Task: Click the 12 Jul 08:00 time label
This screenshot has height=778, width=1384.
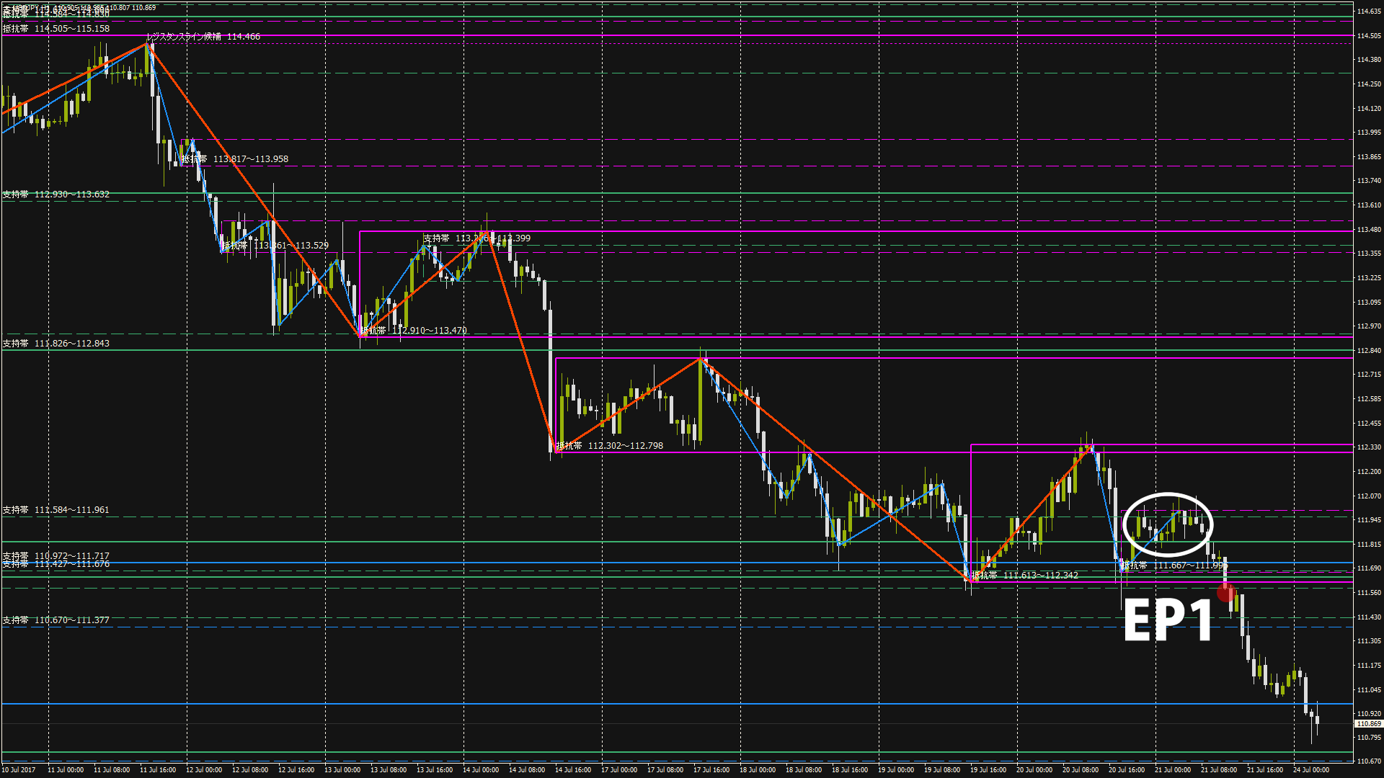Action: [250, 770]
